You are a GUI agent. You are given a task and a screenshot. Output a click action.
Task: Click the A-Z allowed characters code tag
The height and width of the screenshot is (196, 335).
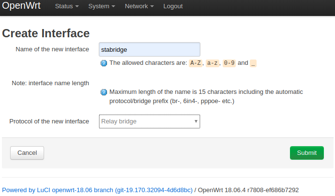click(x=196, y=63)
